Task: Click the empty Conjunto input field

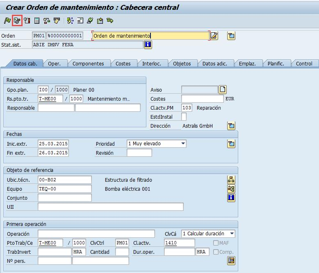Action: coord(65,198)
